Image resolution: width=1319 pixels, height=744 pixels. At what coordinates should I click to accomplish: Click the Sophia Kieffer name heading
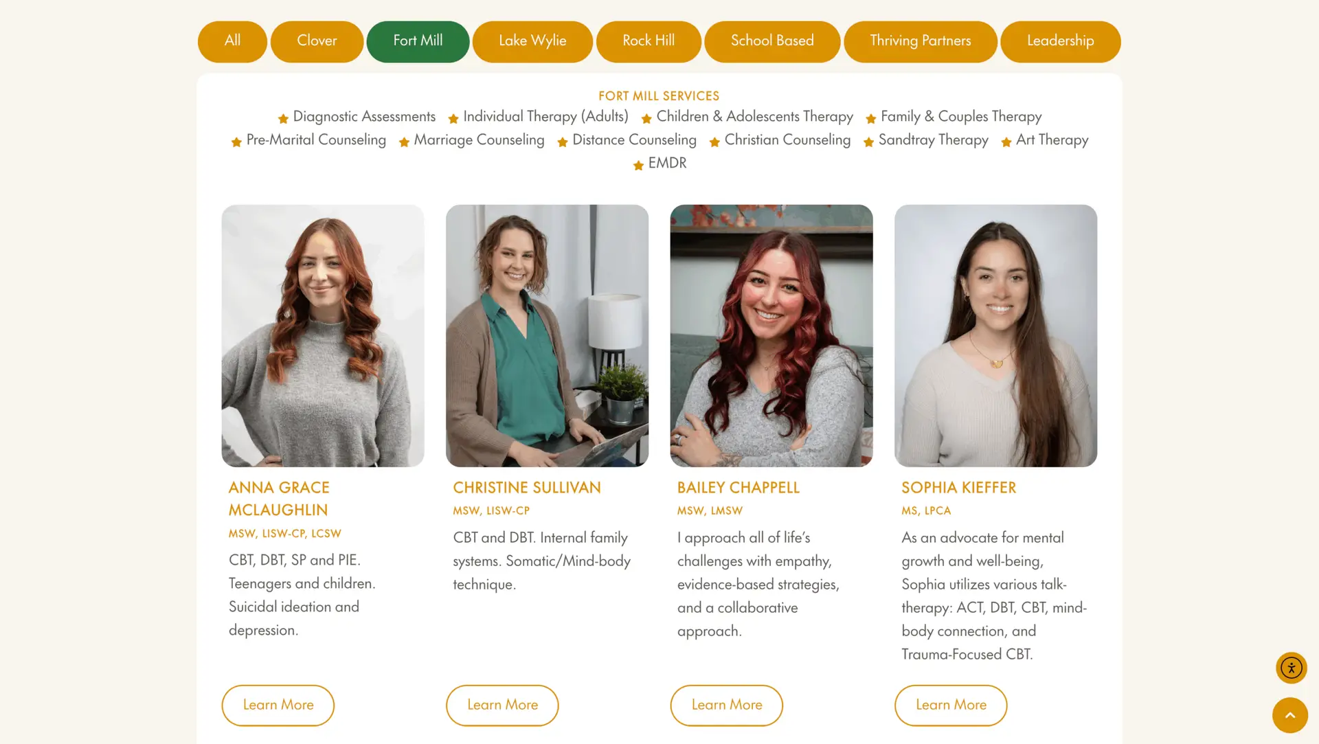coord(958,488)
